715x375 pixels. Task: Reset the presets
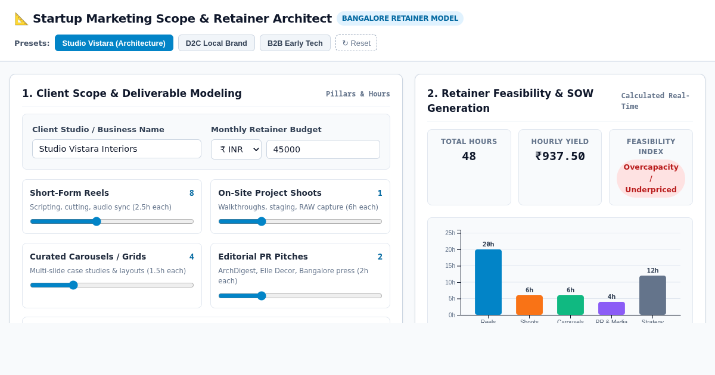coord(356,43)
